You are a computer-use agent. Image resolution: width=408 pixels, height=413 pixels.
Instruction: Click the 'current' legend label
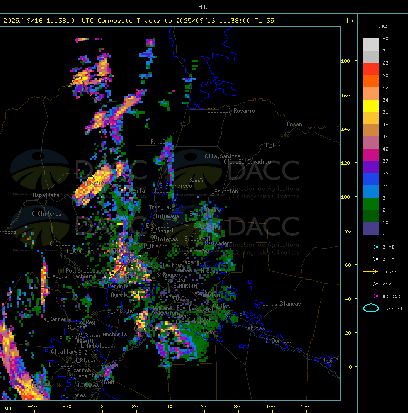tap(393, 309)
